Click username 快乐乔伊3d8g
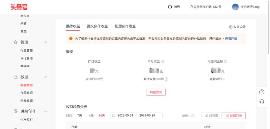Viewport: 270px width, 129px height. point(250,7)
